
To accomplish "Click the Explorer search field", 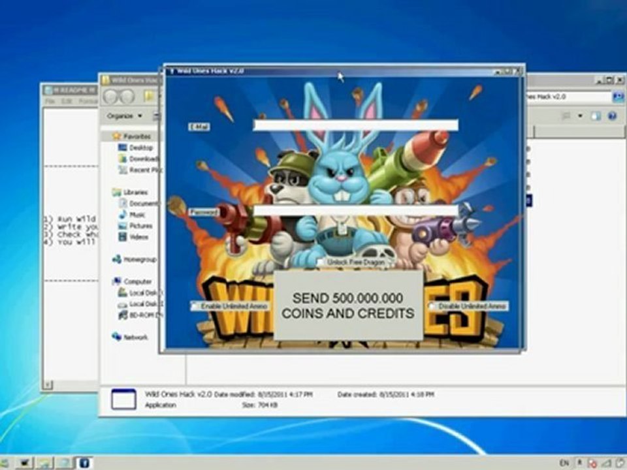I will click(568, 97).
